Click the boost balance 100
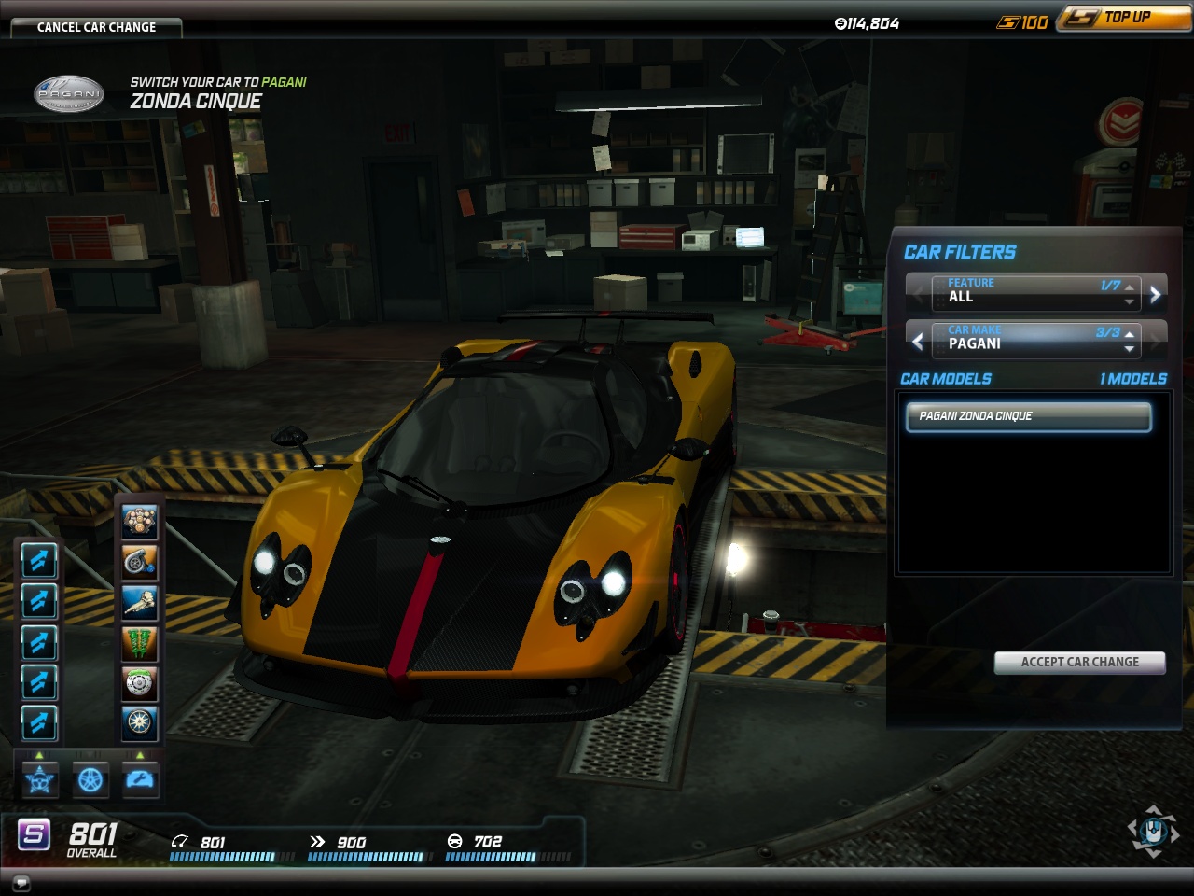 tap(1034, 22)
